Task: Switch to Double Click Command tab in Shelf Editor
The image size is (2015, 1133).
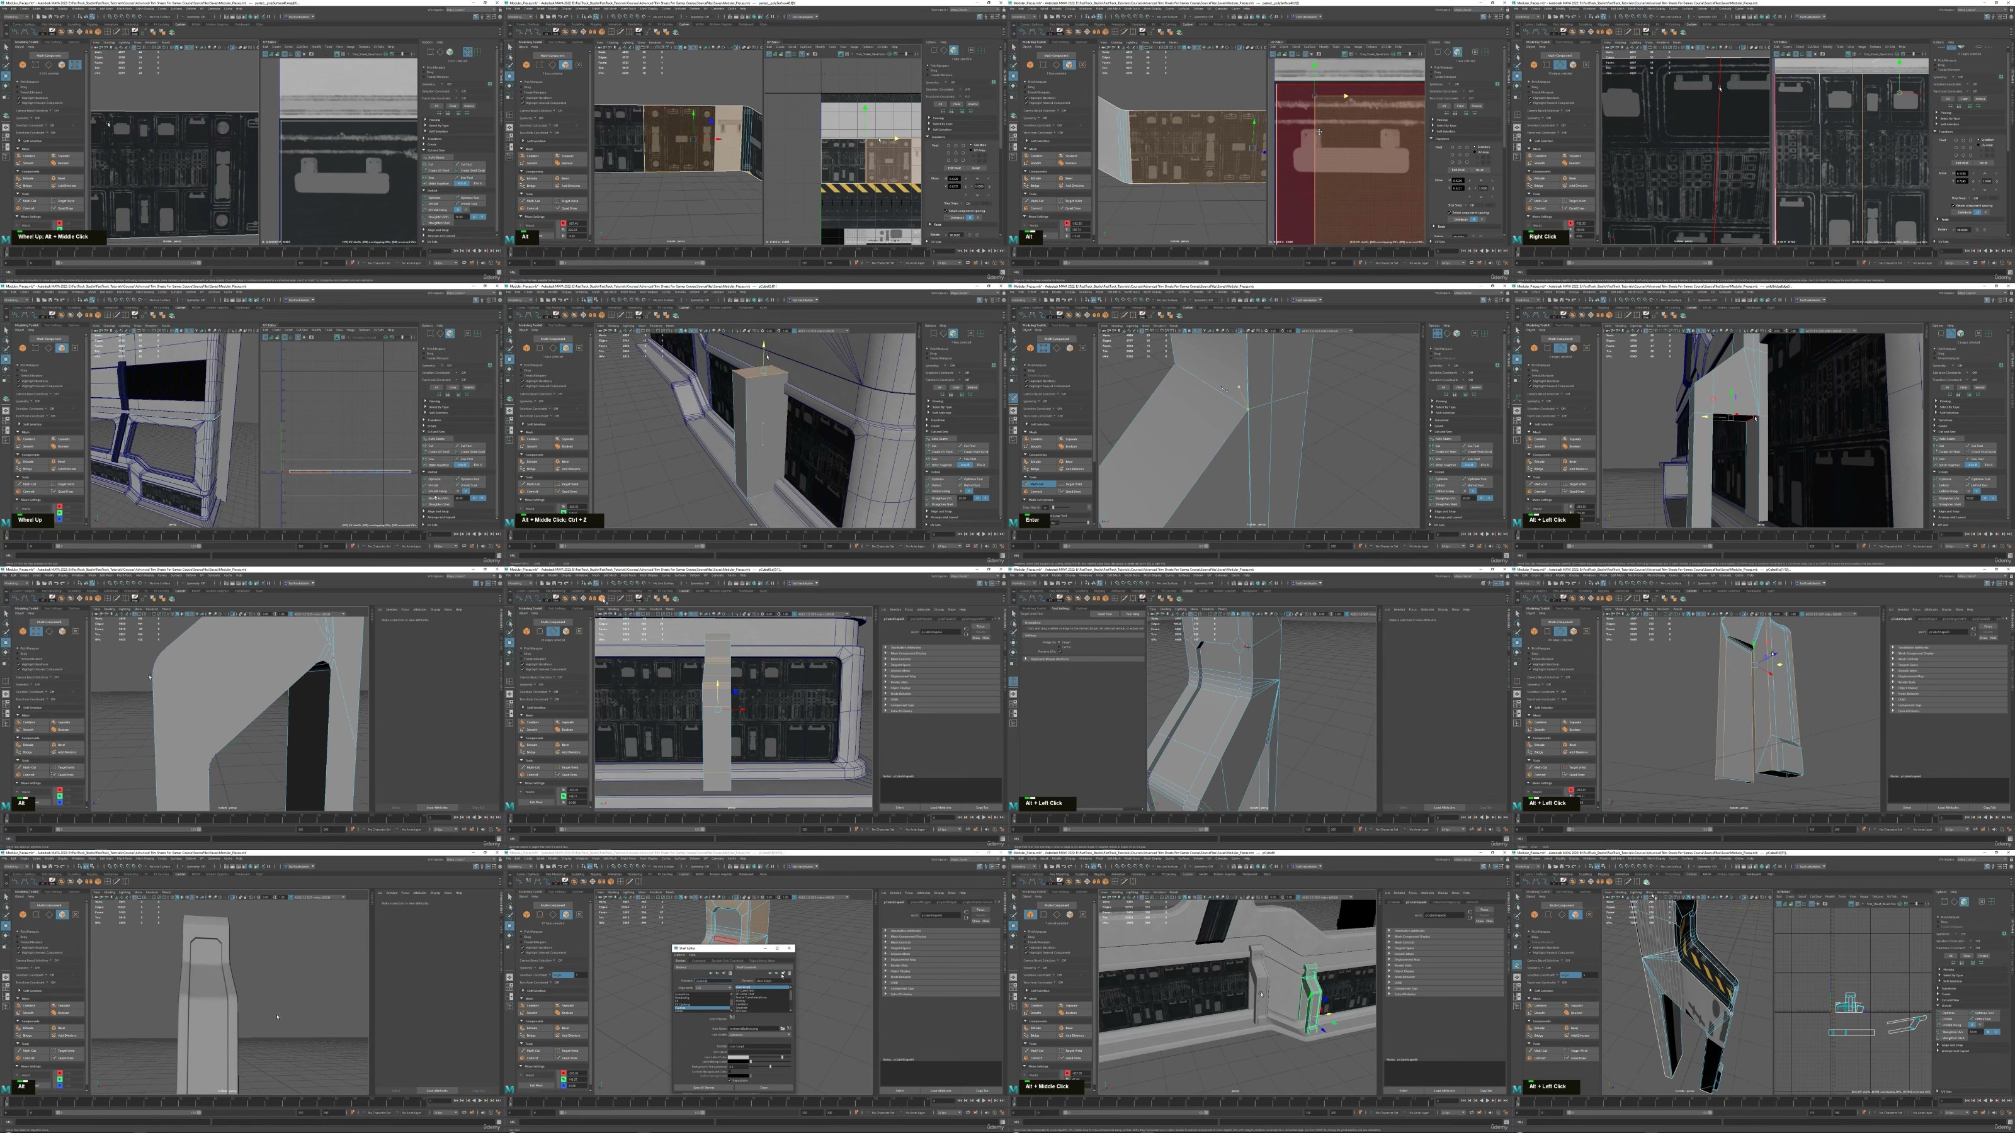Action: point(727,961)
